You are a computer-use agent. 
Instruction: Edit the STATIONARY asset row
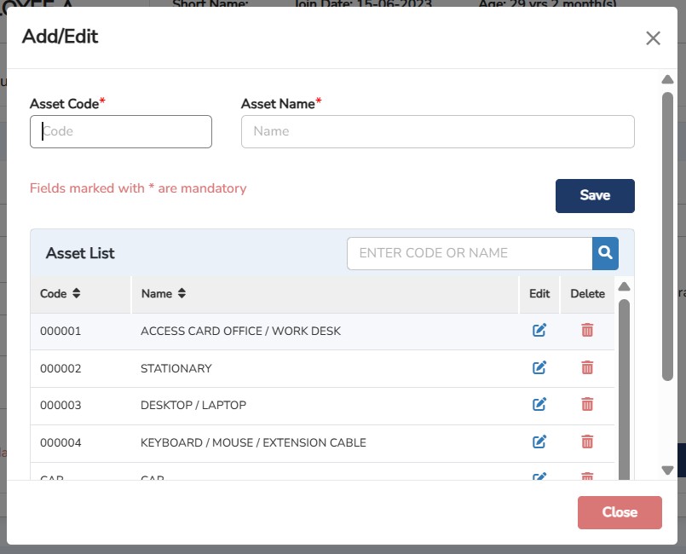coord(539,367)
